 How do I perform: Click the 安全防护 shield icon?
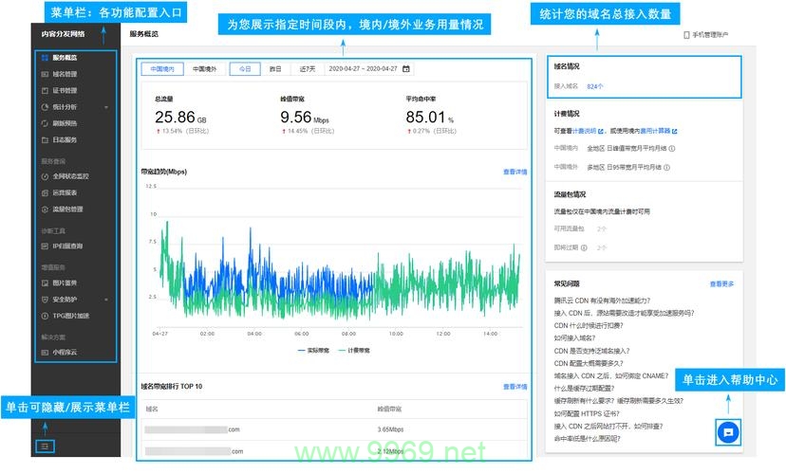[x=46, y=300]
